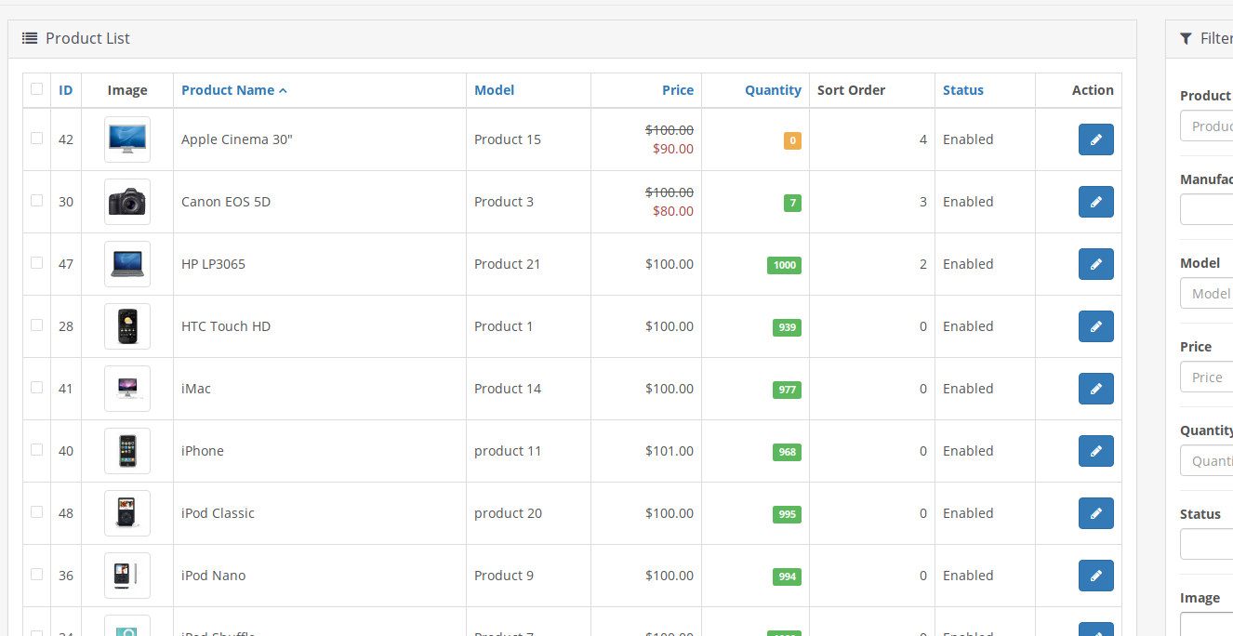Viewport: 1233px width, 636px height.
Task: Click the 'iPod Classic' product name
Action: coord(218,513)
